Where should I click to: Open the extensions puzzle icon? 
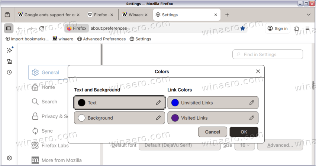pyautogui.click(x=296, y=29)
